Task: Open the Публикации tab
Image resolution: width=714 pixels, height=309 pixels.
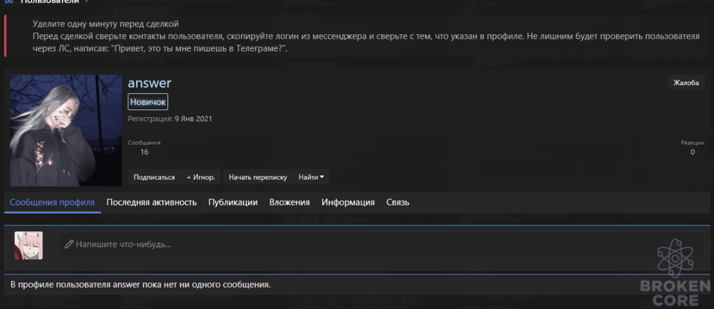Action: tap(233, 203)
